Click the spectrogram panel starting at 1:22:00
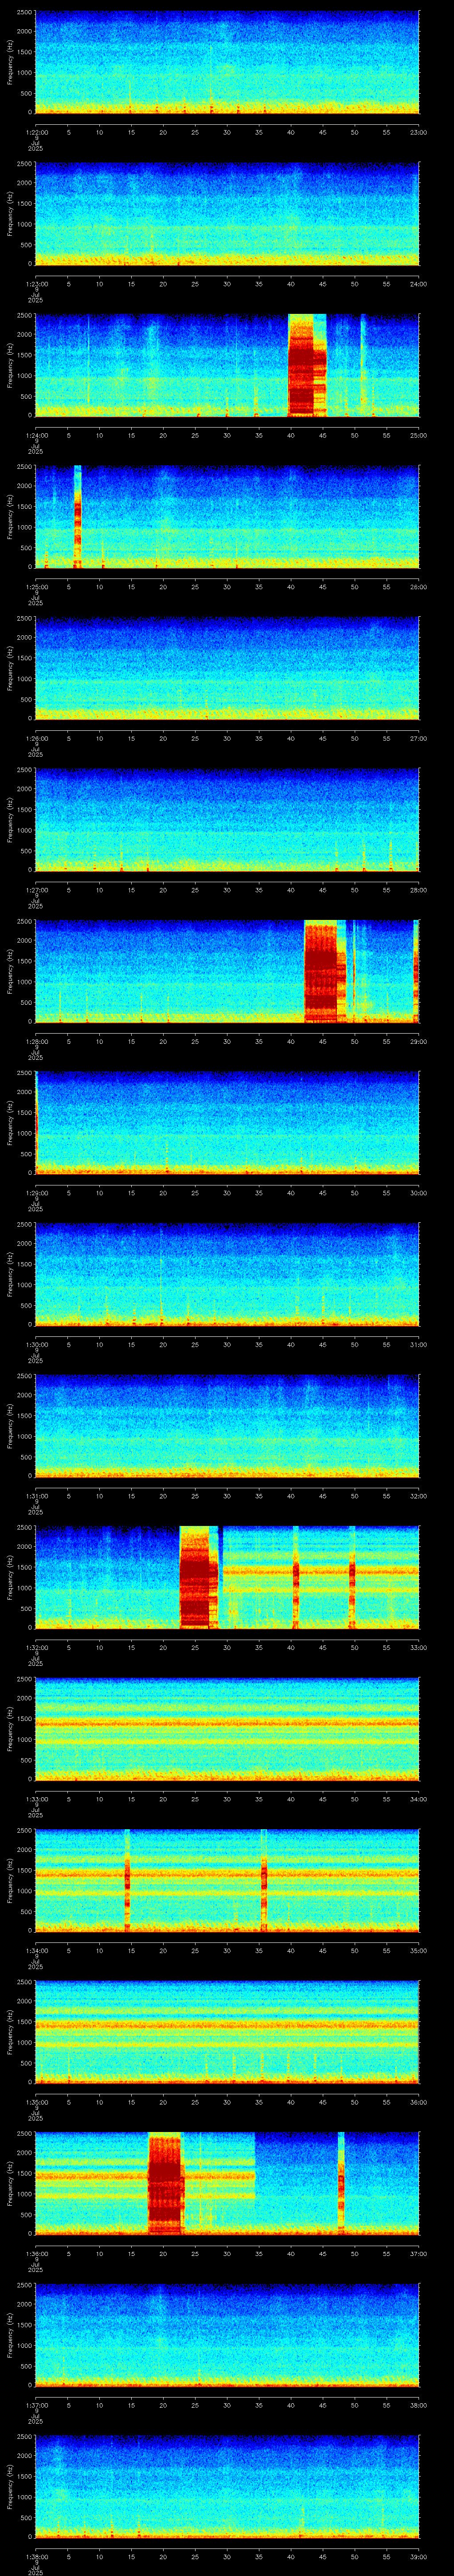 tap(227, 62)
